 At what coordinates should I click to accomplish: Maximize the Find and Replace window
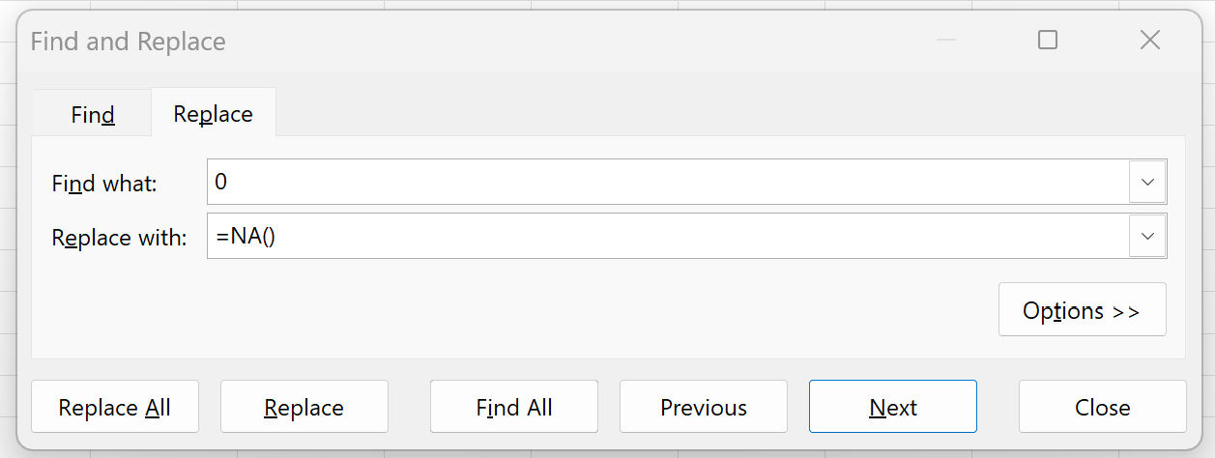[1047, 40]
